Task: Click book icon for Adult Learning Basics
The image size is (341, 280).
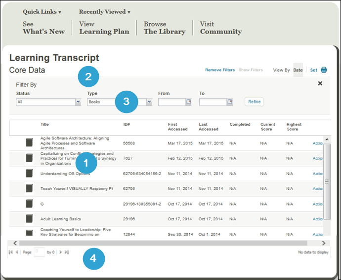Action: point(29,218)
